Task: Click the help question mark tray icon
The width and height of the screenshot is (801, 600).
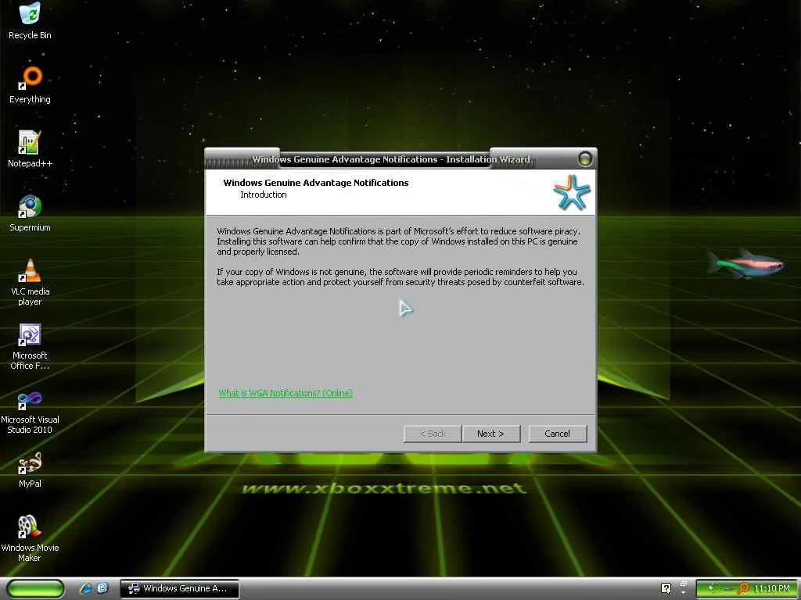Action: (x=666, y=588)
